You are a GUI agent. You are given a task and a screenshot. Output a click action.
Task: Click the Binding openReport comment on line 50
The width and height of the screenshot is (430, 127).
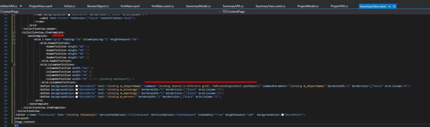[114, 79]
